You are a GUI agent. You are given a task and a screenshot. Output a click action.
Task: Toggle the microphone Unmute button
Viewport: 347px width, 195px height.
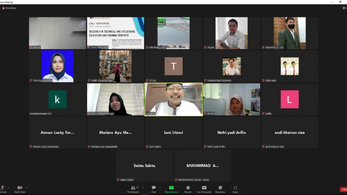click(x=3, y=189)
